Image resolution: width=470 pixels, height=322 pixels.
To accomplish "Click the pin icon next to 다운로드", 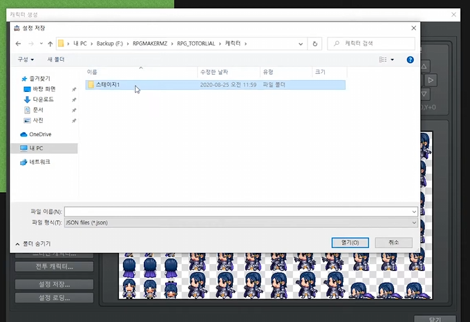I will (74, 100).
